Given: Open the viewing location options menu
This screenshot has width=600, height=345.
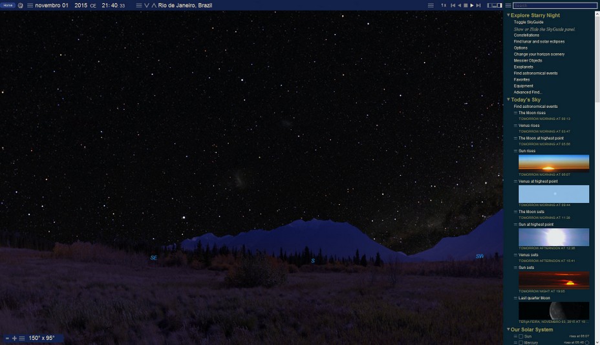Looking at the screenshot, I should pyautogui.click(x=139, y=5).
